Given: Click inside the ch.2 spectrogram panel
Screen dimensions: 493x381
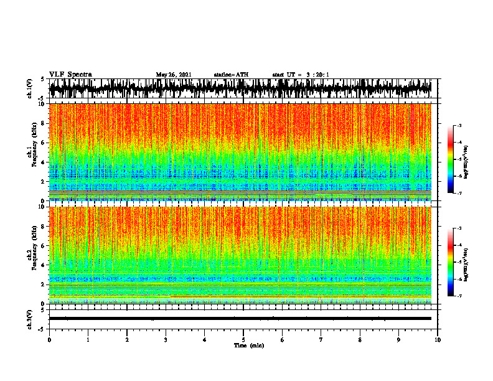Looking at the screenshot, I should point(240,255).
